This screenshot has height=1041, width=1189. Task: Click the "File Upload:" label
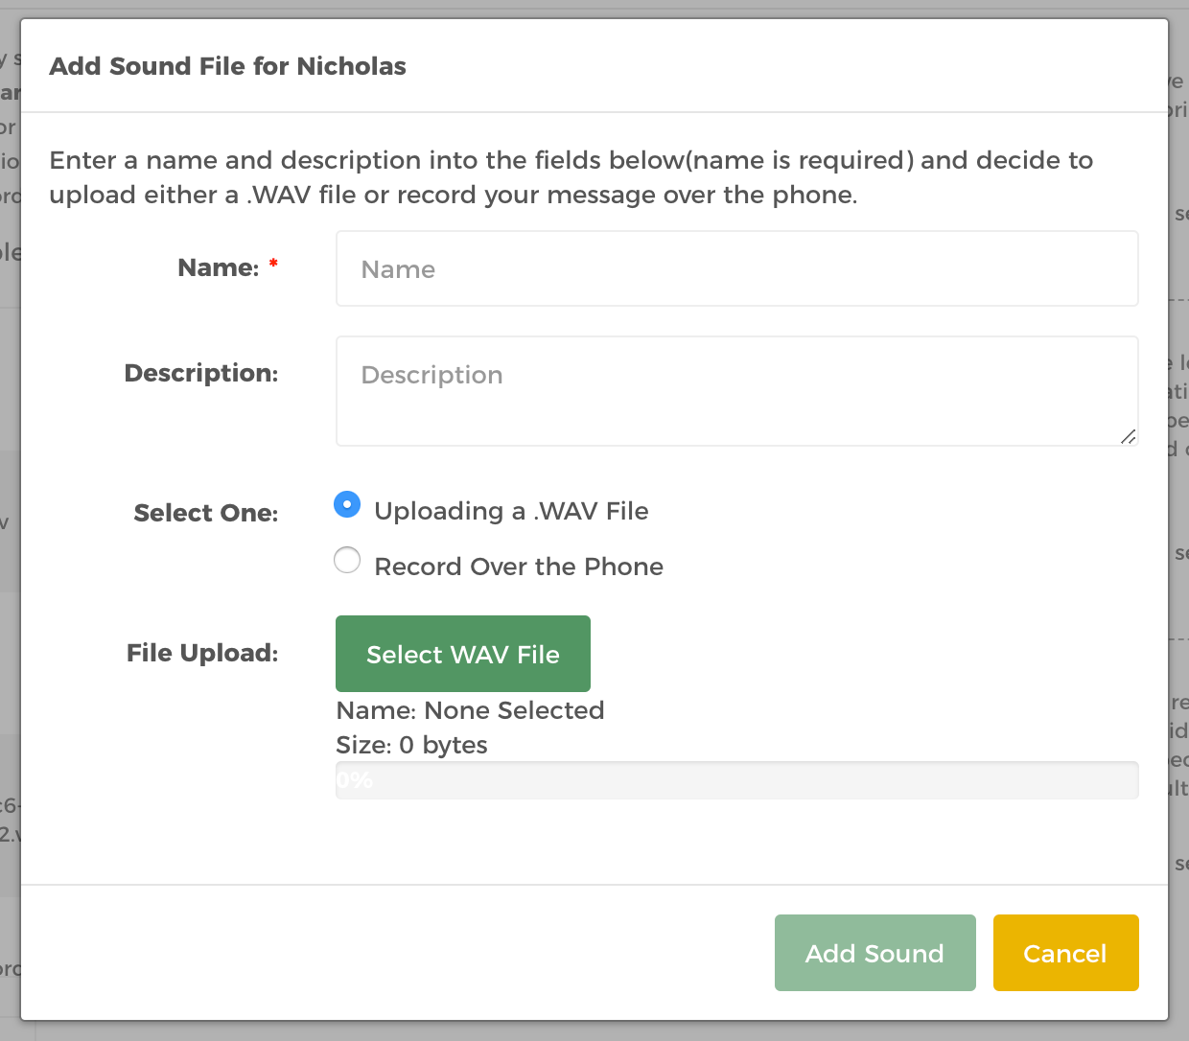(202, 653)
